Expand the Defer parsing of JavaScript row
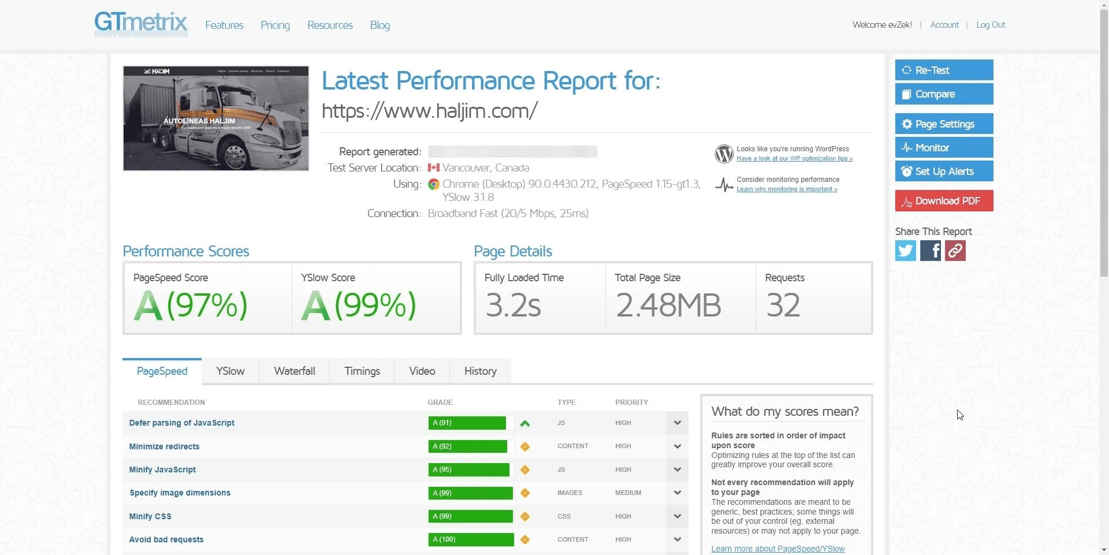This screenshot has width=1109, height=555. pyautogui.click(x=677, y=423)
